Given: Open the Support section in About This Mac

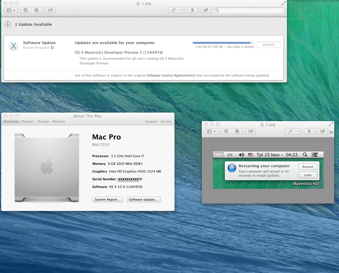Looking at the screenshot, I should click(151, 121).
